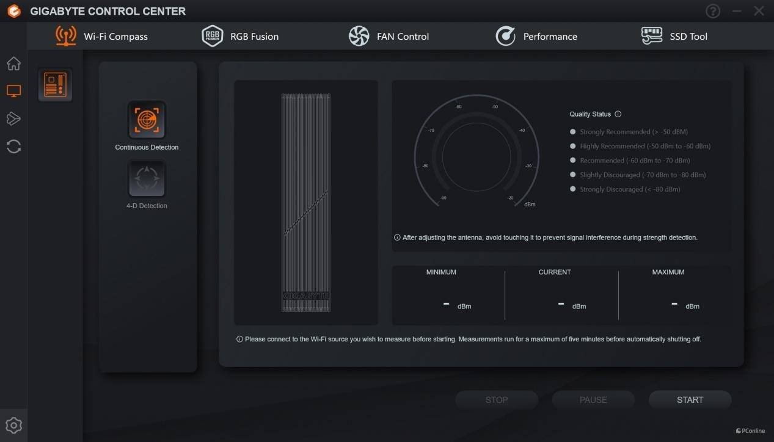Select the motherboard device thumbnail
Screen dimensions: 774x442
click(x=56, y=85)
